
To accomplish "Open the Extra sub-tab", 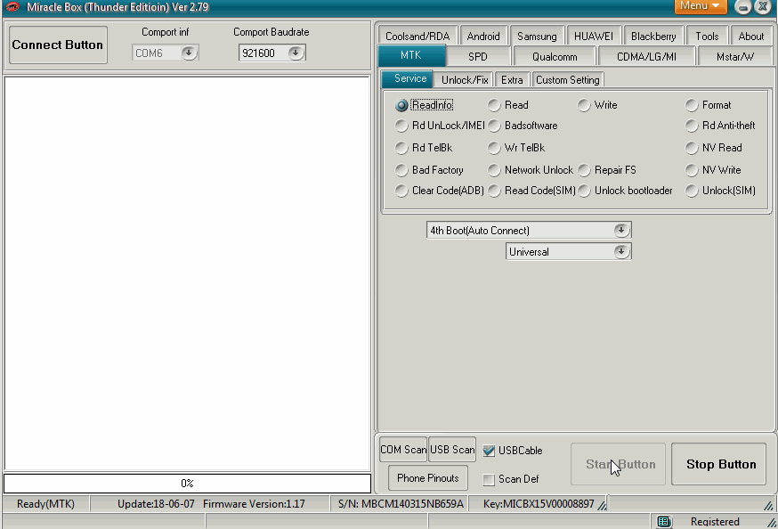I will pos(512,80).
